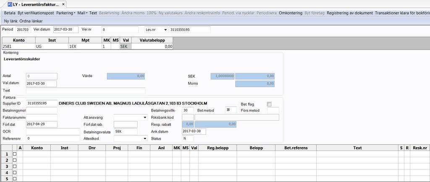Click the Förf.dat.rab. input field
Viewport: 430px width, 182px height.
click(126, 125)
